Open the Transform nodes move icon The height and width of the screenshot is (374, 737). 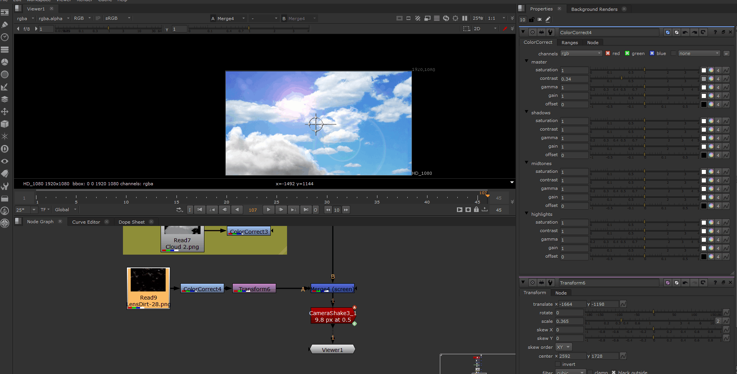5,112
